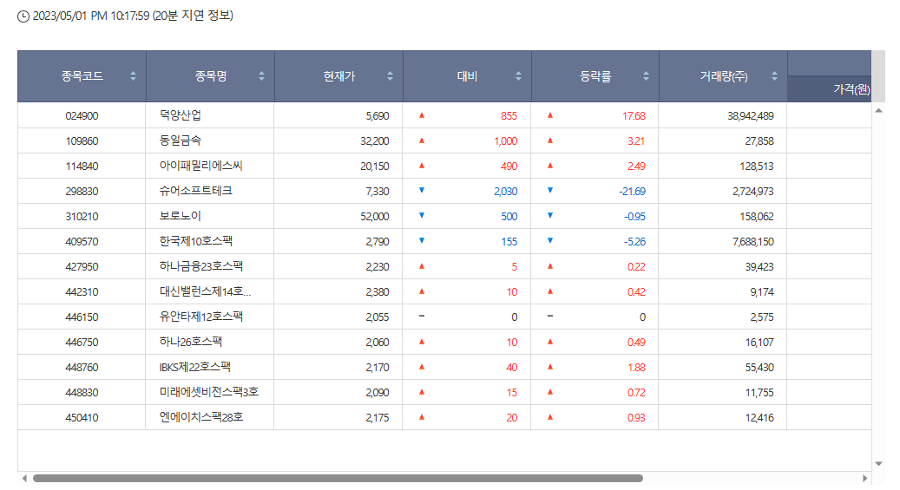Sort by 거래량(주) column sort arrows
Screen dimensions: 900x490
(x=774, y=76)
